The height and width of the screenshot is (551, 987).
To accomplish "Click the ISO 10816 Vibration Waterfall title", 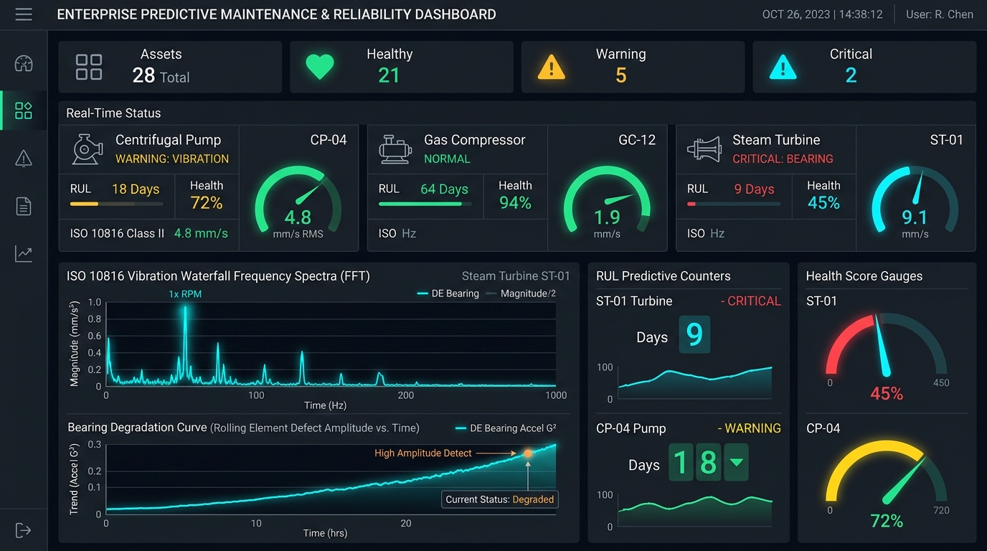I will 218,276.
